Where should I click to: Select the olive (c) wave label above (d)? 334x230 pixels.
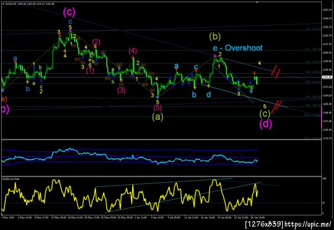tap(265, 114)
